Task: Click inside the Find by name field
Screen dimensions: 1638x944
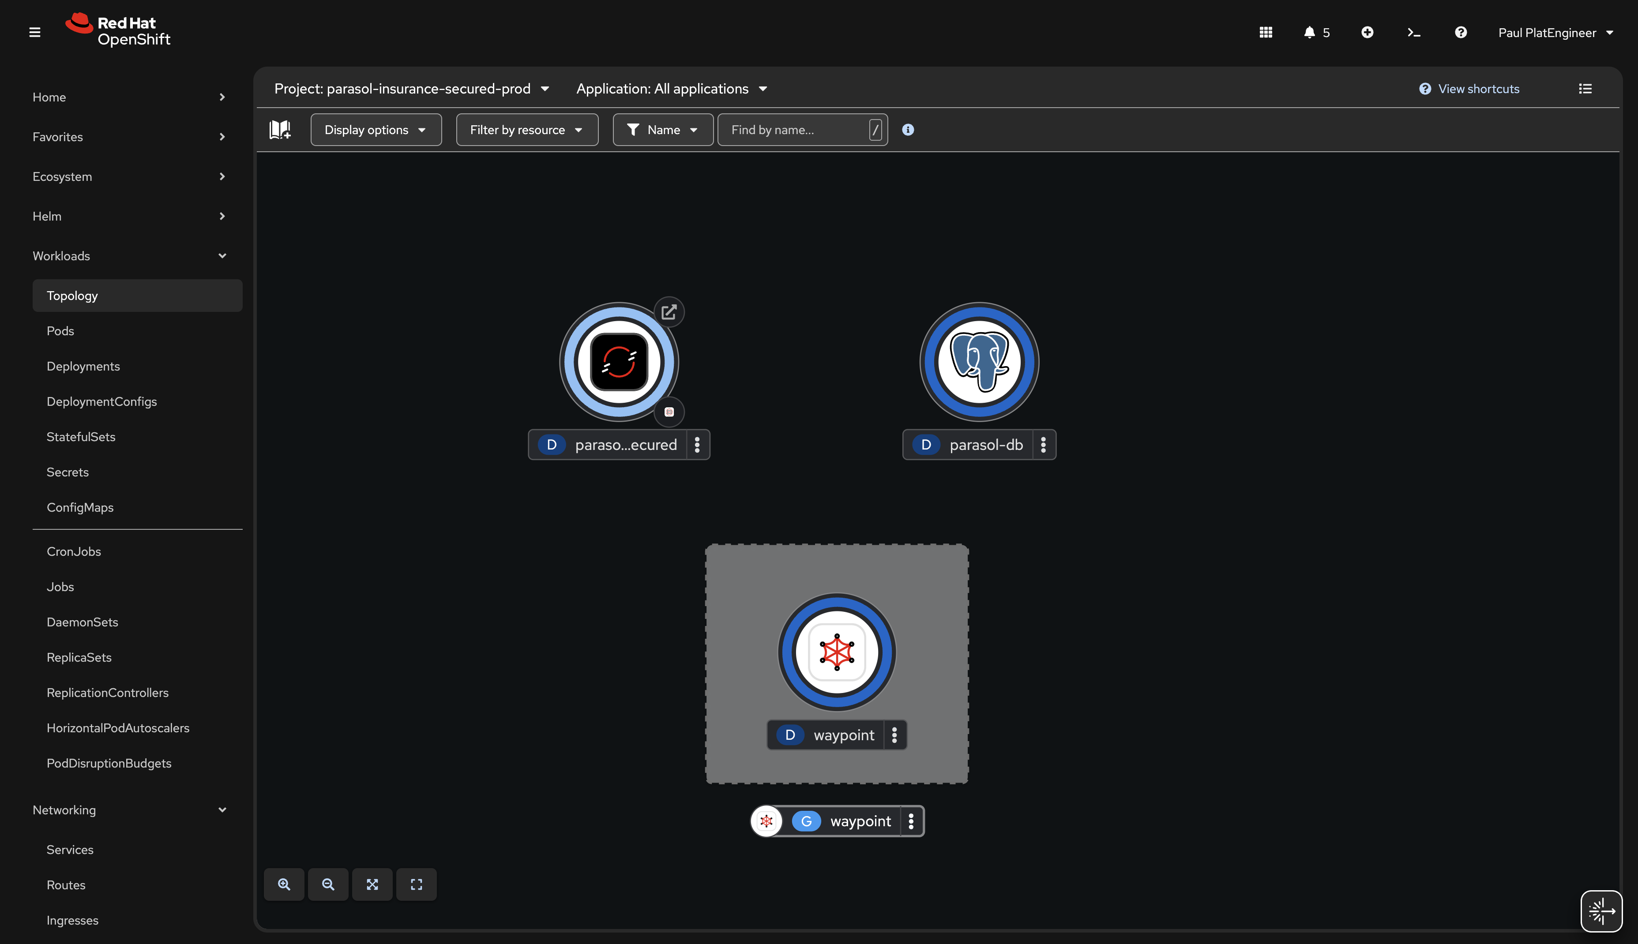Action: coord(791,129)
